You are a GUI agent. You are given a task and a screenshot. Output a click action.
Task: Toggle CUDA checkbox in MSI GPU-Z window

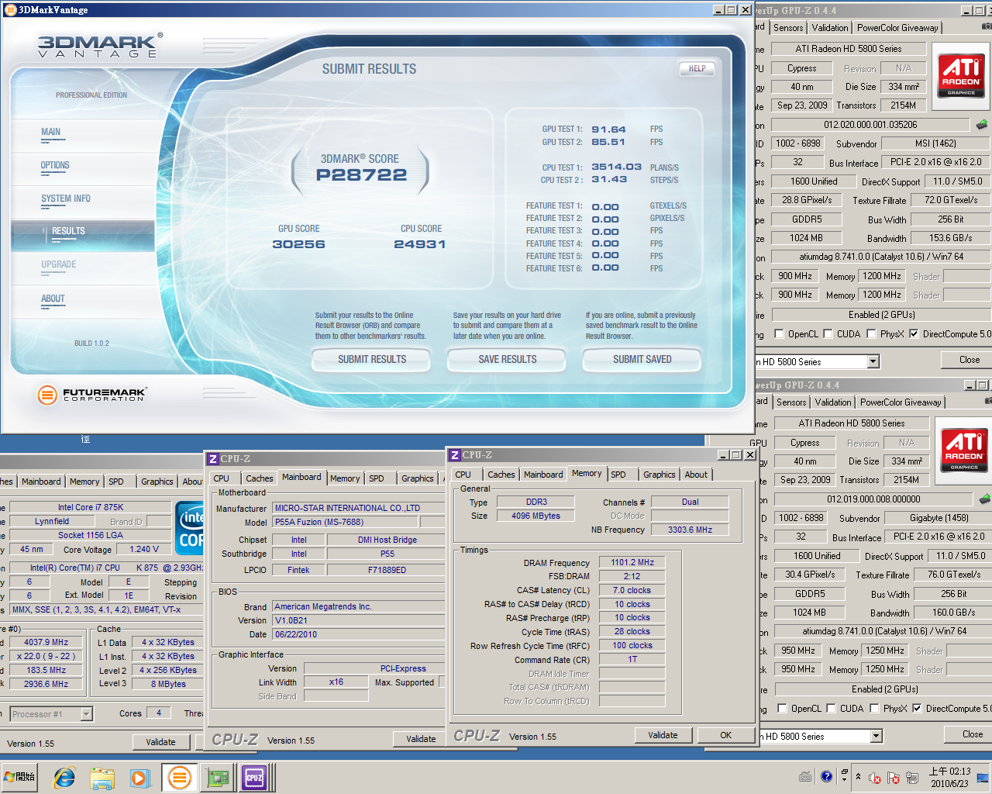tap(828, 334)
